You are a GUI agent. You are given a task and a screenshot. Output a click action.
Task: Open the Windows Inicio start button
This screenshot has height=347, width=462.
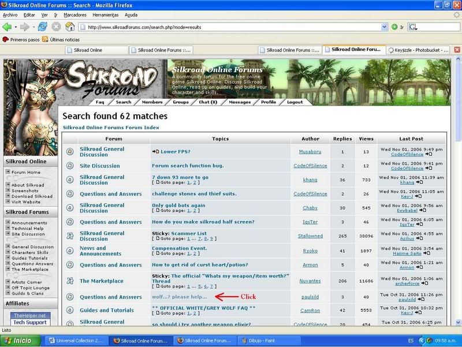pyautogui.click(x=20, y=341)
